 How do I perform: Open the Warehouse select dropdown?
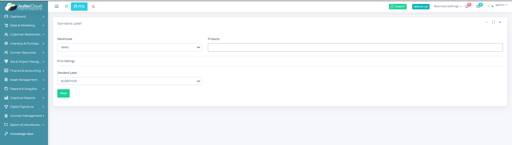click(129, 47)
